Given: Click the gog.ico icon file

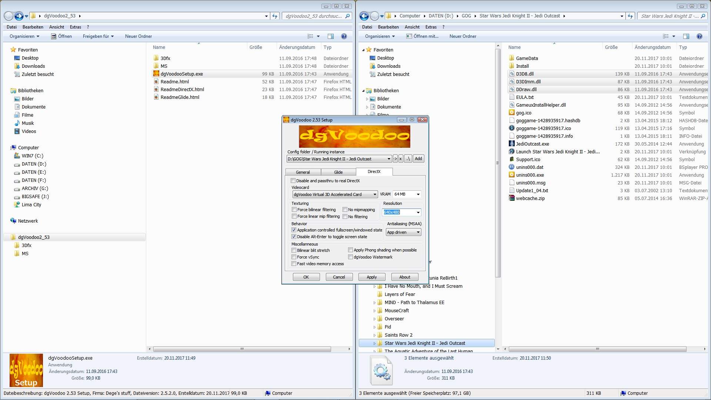Looking at the screenshot, I should click(x=512, y=113).
